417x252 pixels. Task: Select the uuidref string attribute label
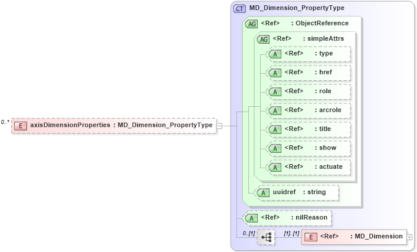(x=299, y=192)
